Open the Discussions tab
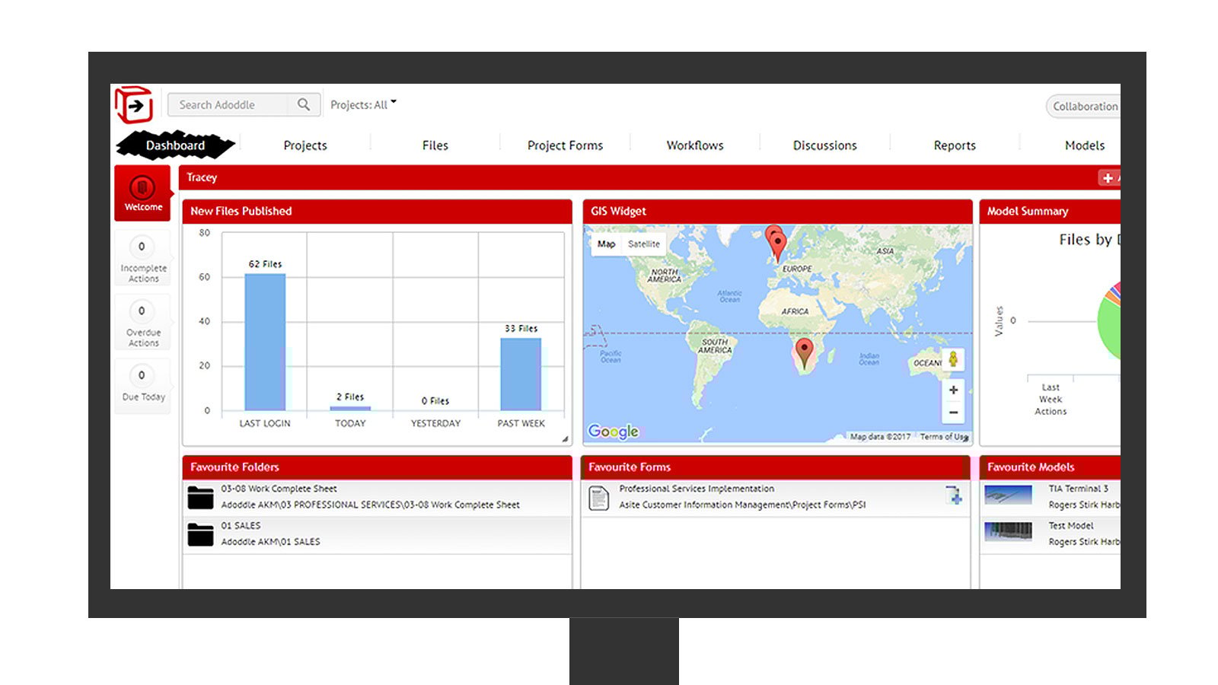This screenshot has height=685, width=1218. (x=825, y=145)
